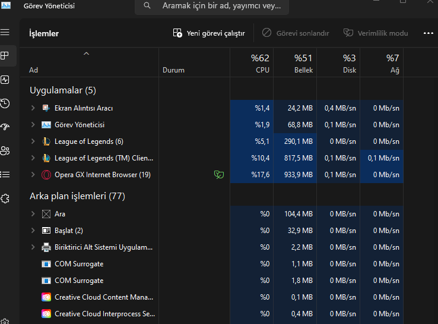The image size is (438, 324).
Task: Expand the Opera GX Internet Browser group
Action: pyautogui.click(x=33, y=175)
